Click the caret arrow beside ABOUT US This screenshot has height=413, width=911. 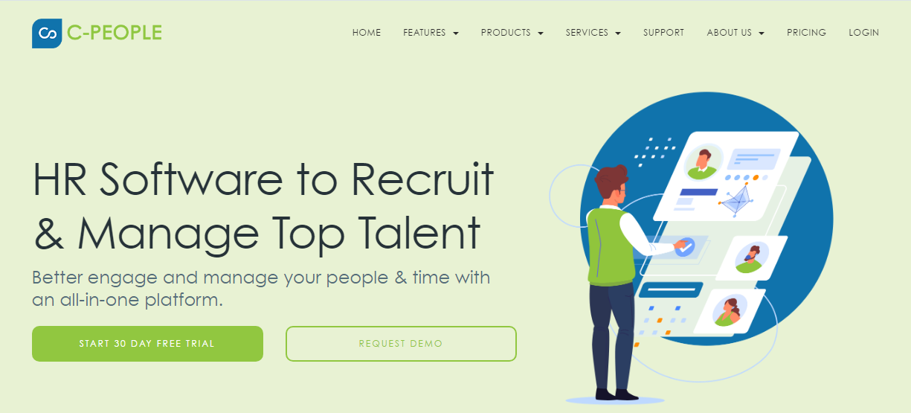[761, 33]
